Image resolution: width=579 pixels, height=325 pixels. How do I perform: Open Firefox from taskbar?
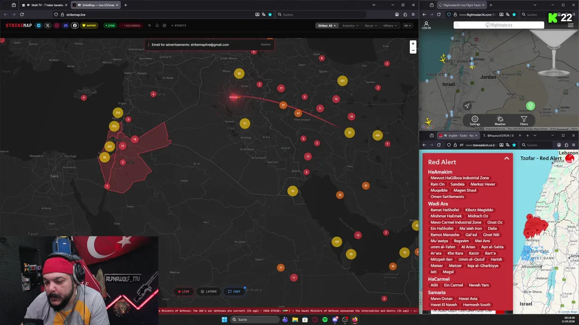tap(355, 320)
